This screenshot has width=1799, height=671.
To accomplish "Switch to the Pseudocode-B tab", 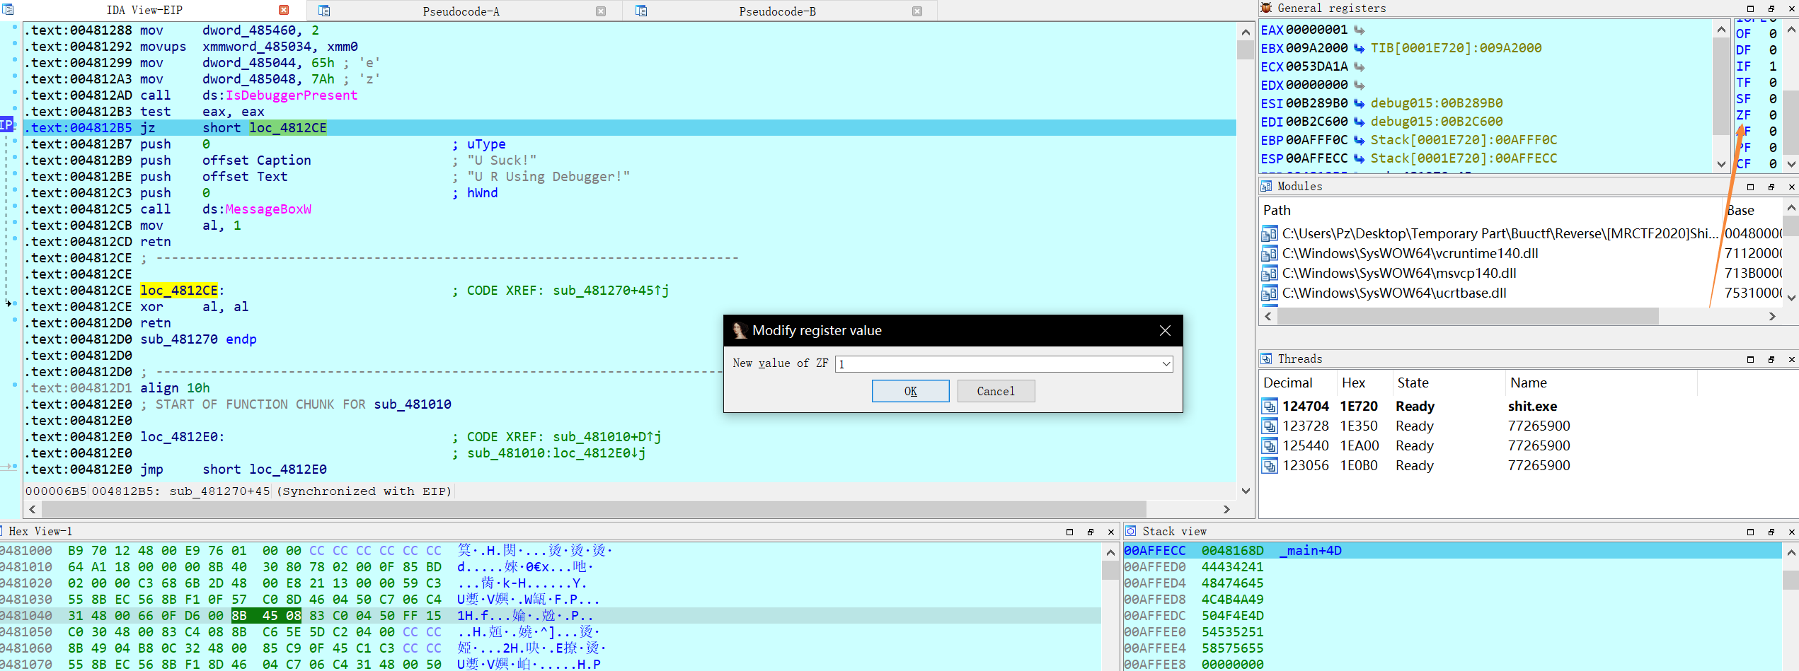I will pyautogui.click(x=777, y=11).
